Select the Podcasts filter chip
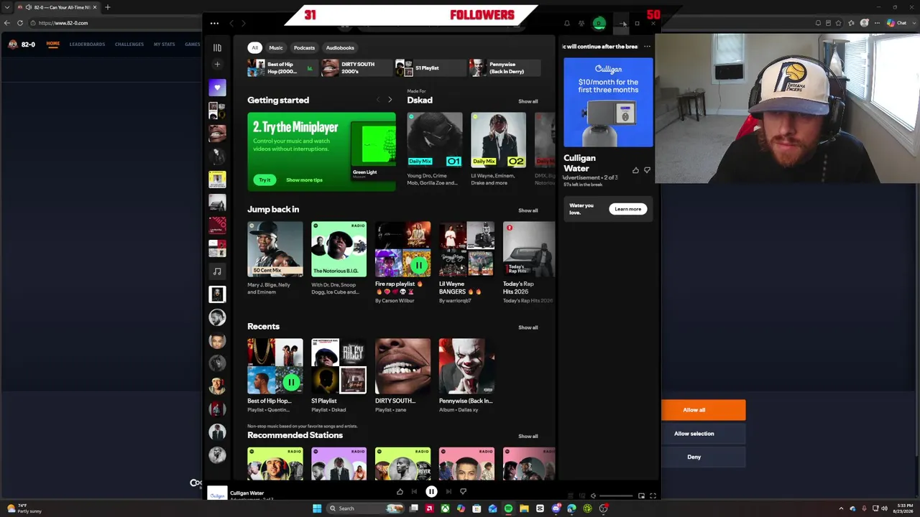 click(304, 48)
